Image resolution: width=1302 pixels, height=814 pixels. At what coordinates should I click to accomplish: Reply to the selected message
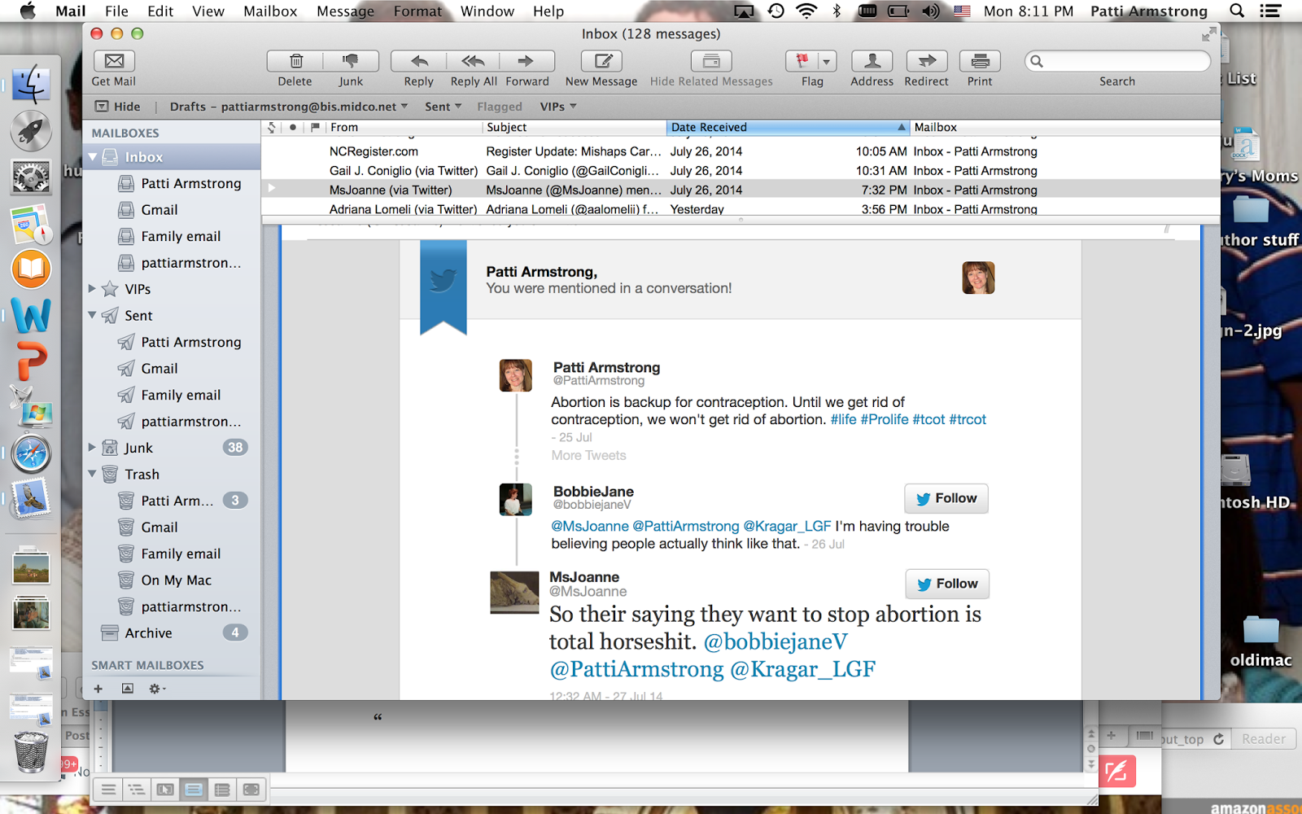418,61
